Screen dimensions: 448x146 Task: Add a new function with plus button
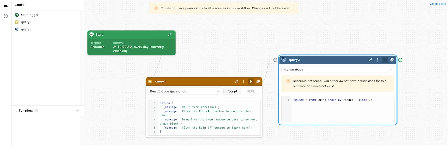78,111
